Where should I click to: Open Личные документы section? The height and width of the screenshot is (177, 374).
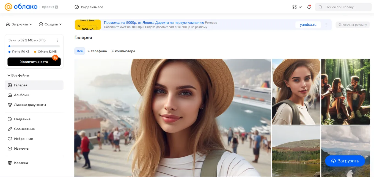[30, 105]
